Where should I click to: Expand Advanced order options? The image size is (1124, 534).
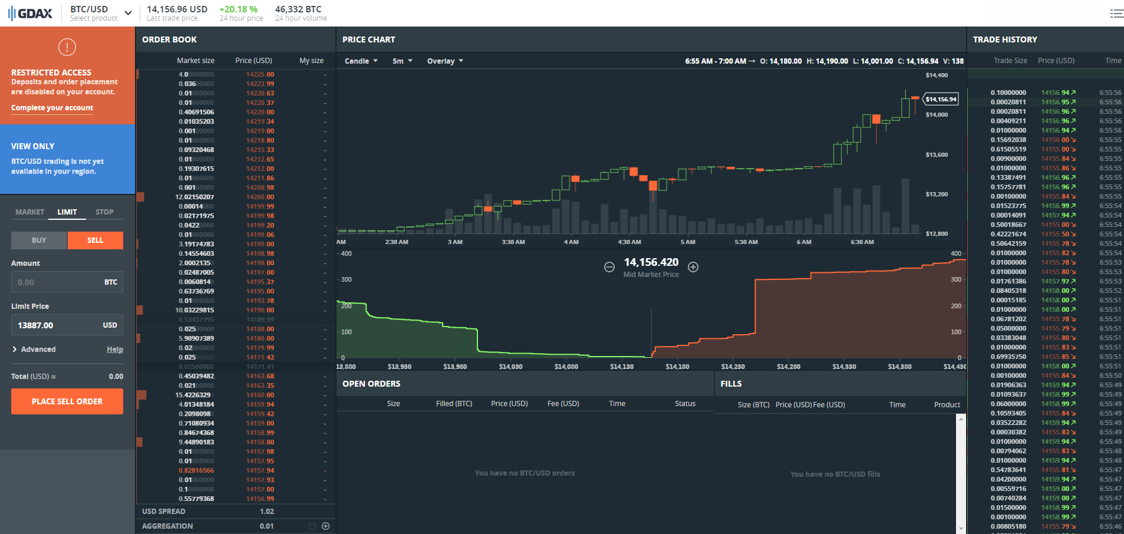click(34, 350)
